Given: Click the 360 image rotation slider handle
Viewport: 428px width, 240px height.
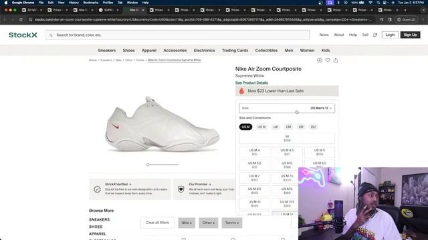Looking at the screenshot, I should 147,165.
